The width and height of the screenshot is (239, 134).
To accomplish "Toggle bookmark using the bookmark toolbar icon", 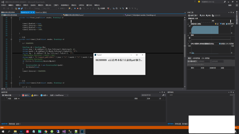I will [126, 9].
